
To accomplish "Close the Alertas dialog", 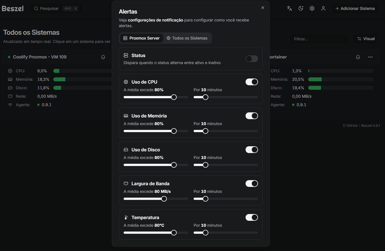I will 263,8.
